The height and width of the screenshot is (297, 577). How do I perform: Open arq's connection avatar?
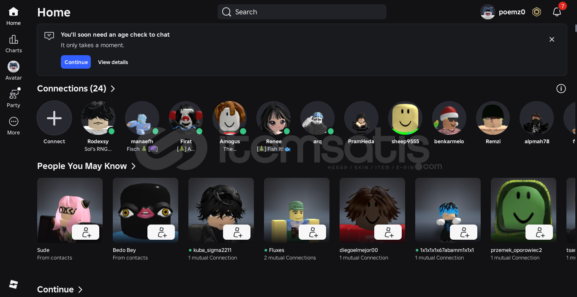[318, 118]
